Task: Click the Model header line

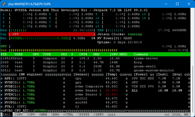Action: click(x=74, y=10)
